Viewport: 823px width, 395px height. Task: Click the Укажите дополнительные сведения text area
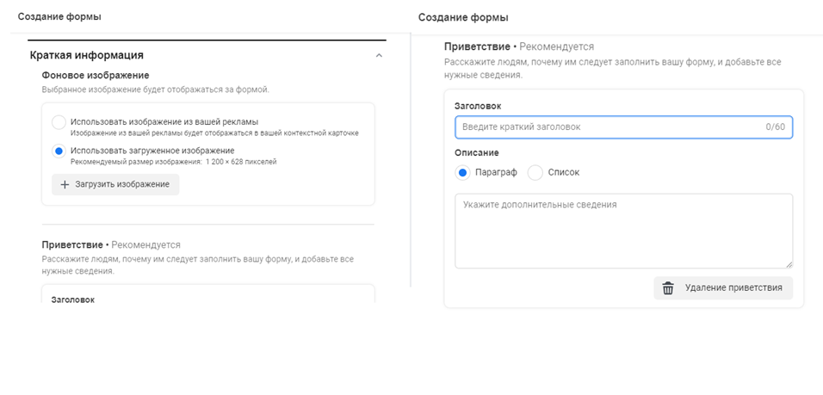click(623, 231)
